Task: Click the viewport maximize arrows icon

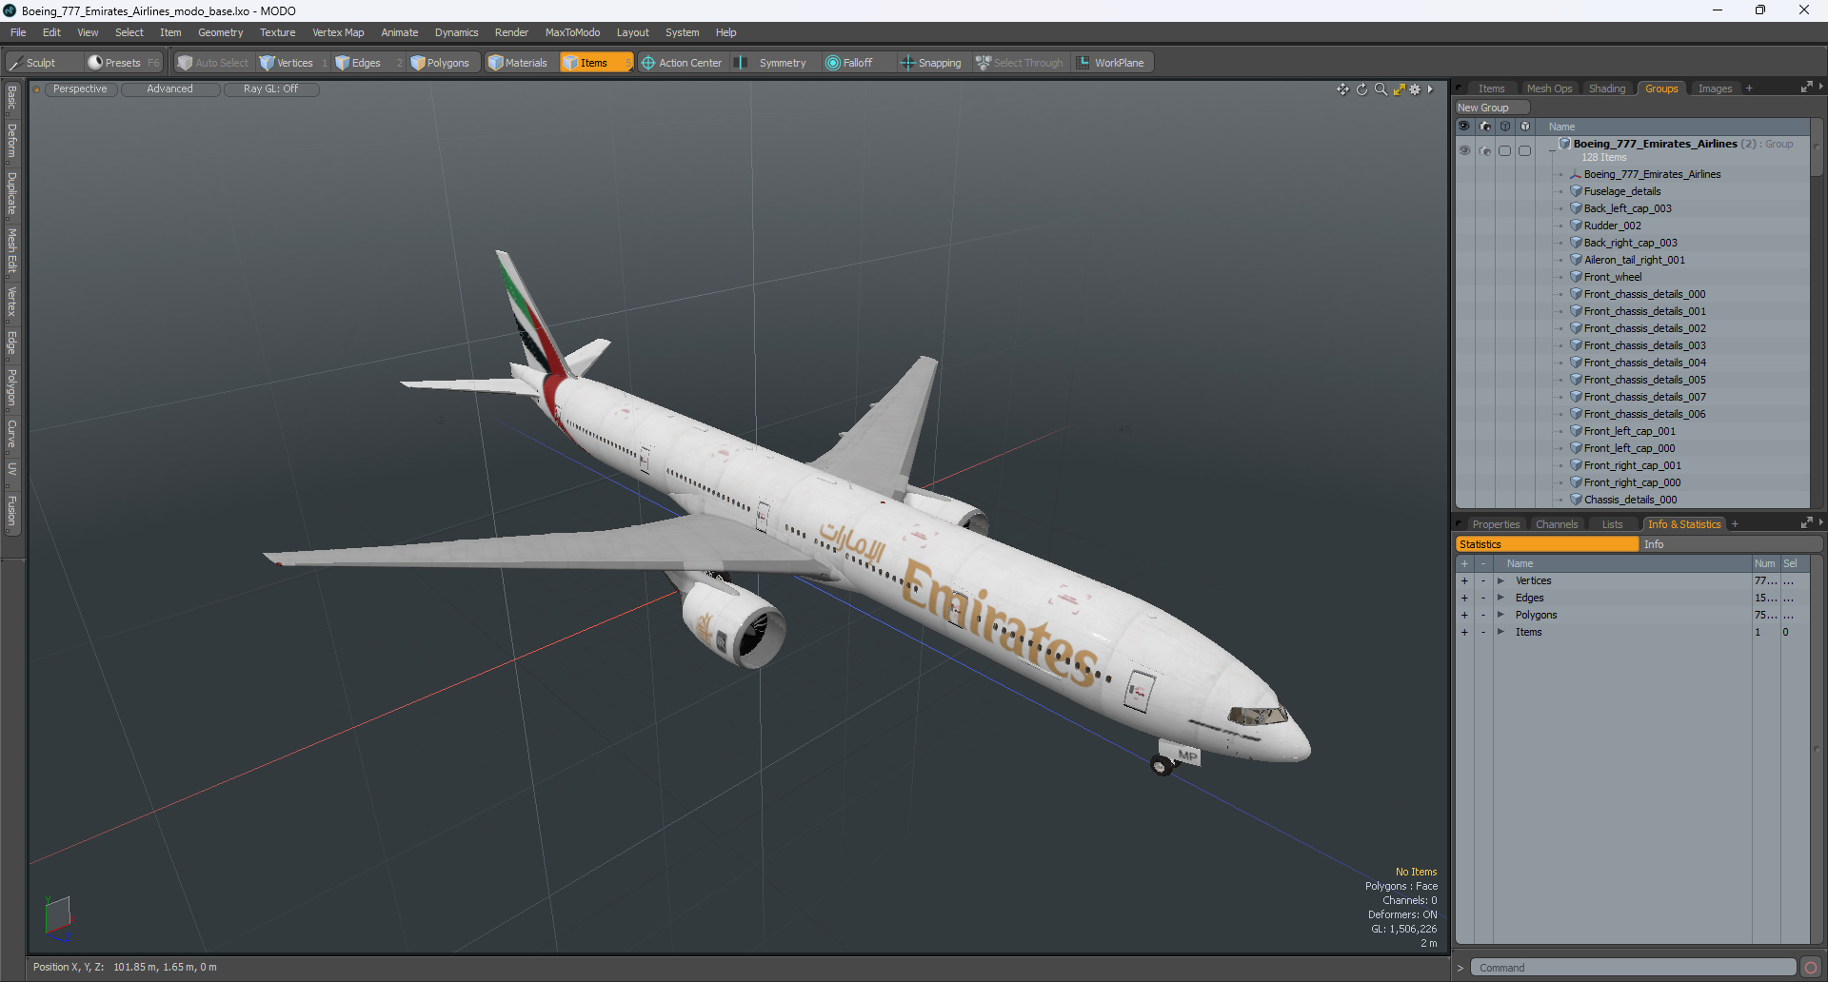Action: coord(1399,88)
